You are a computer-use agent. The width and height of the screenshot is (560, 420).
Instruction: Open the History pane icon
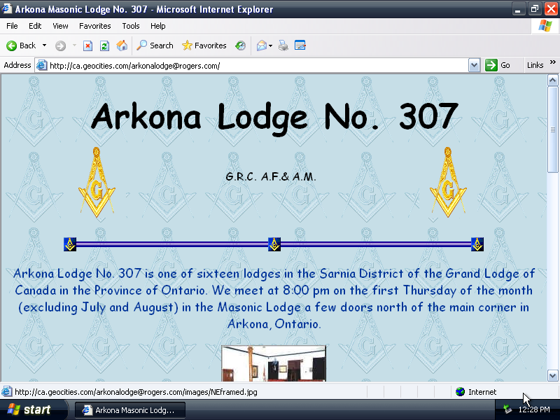tap(240, 45)
